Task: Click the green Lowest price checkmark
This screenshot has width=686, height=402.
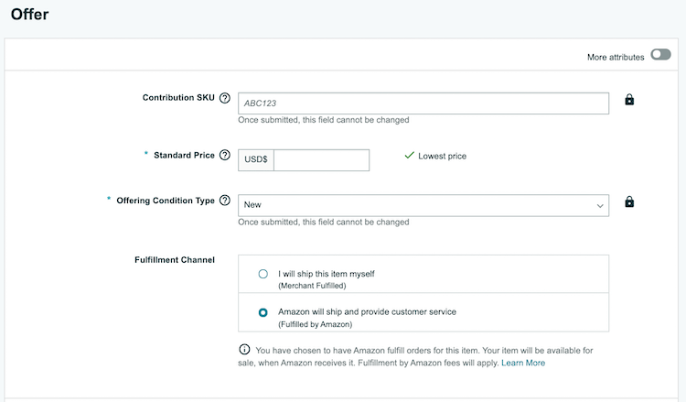Action: pos(409,156)
